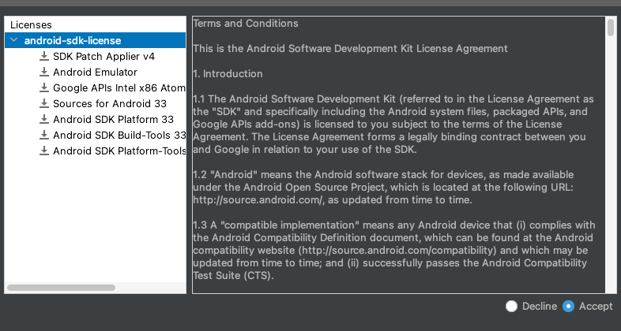The width and height of the screenshot is (621, 331).
Task: Click download icon beside Android Emulator
Action: [x=44, y=73]
